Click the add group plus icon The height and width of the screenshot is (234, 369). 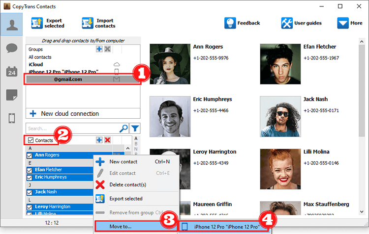point(99,49)
